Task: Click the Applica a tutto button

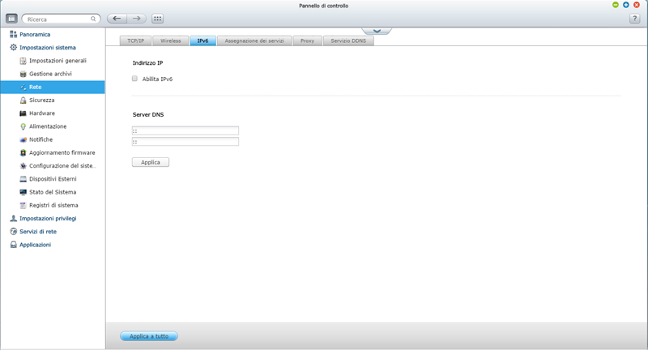Action: coord(149,336)
